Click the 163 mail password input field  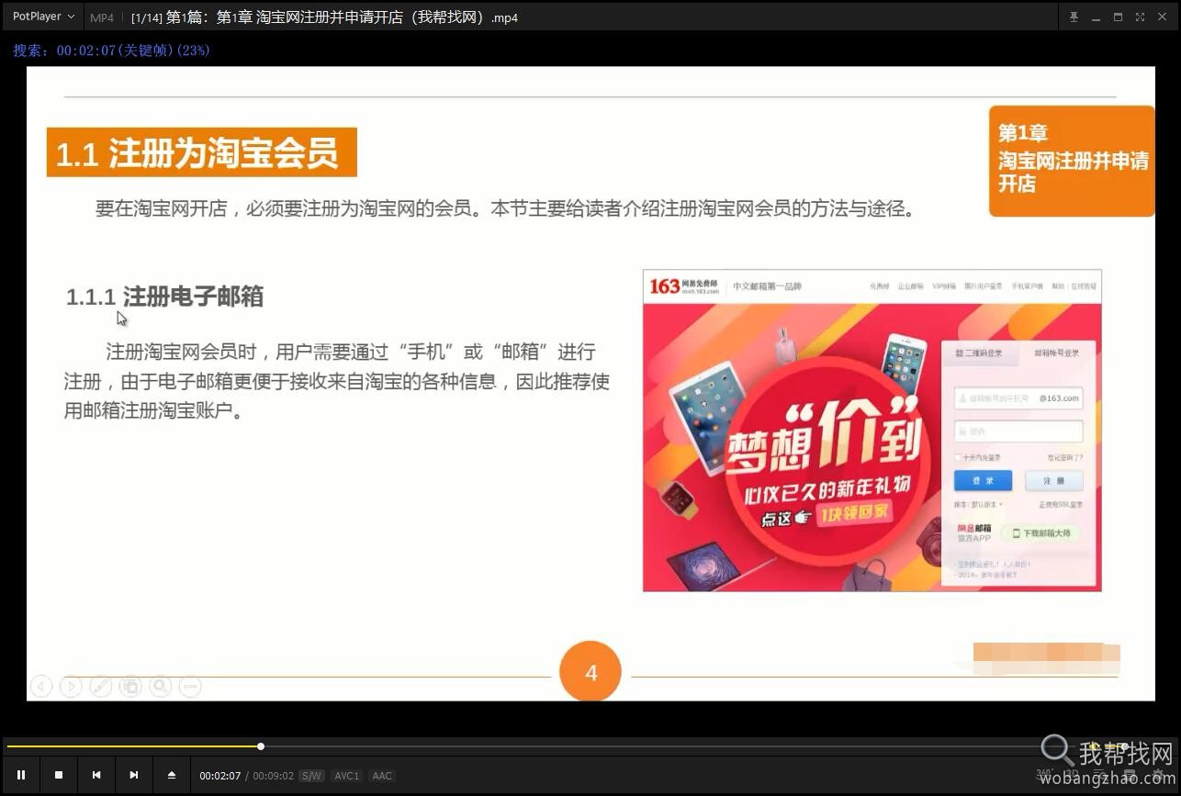pos(1018,431)
